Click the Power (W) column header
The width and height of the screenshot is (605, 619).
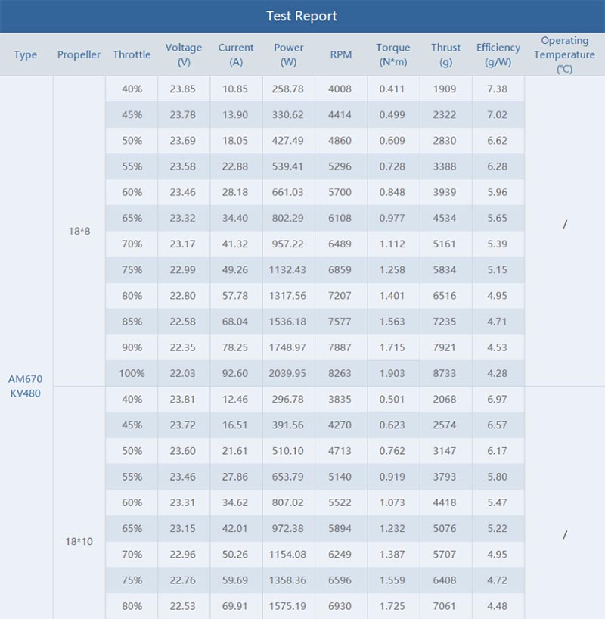coord(289,54)
